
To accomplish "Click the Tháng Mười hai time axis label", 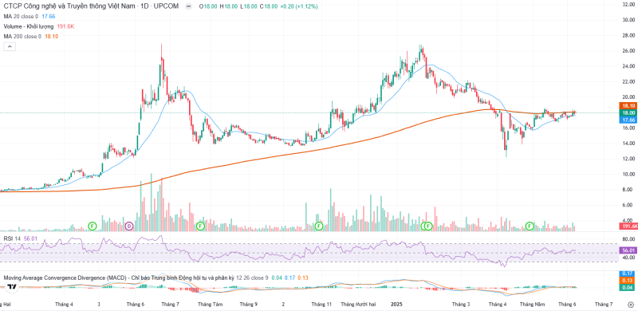I will [x=358, y=304].
